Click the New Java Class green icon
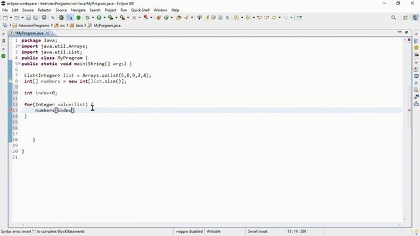 pyautogui.click(x=166, y=18)
